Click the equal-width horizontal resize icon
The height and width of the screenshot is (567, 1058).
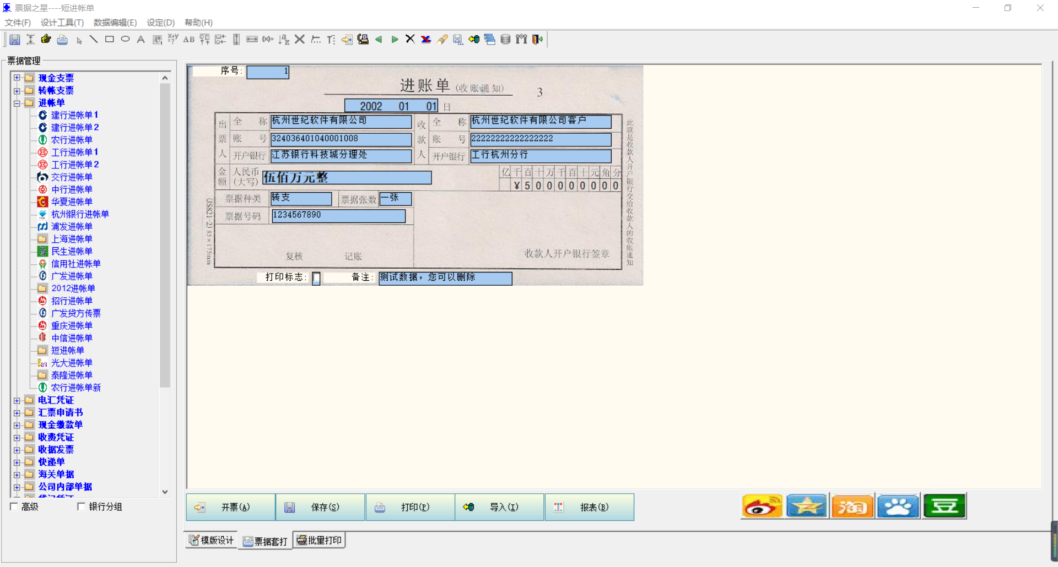tap(252, 39)
